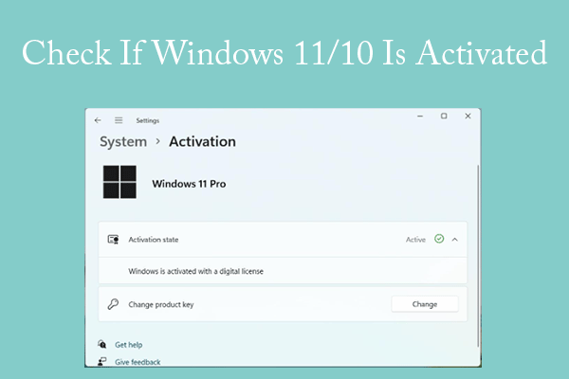Collapse the Activation state section chevron
The height and width of the screenshot is (379, 569).
click(454, 240)
